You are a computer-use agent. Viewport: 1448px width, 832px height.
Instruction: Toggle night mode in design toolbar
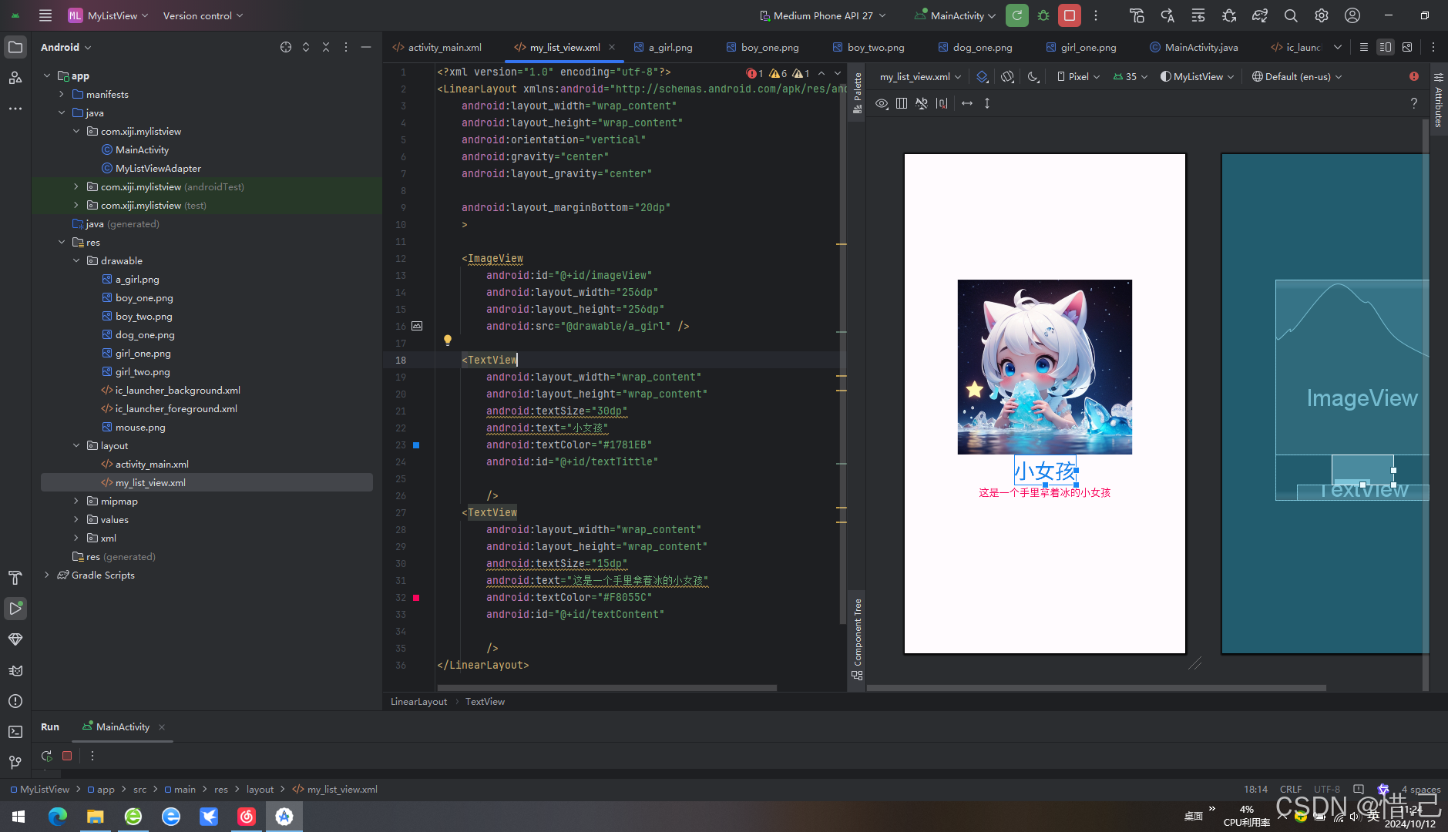1033,76
